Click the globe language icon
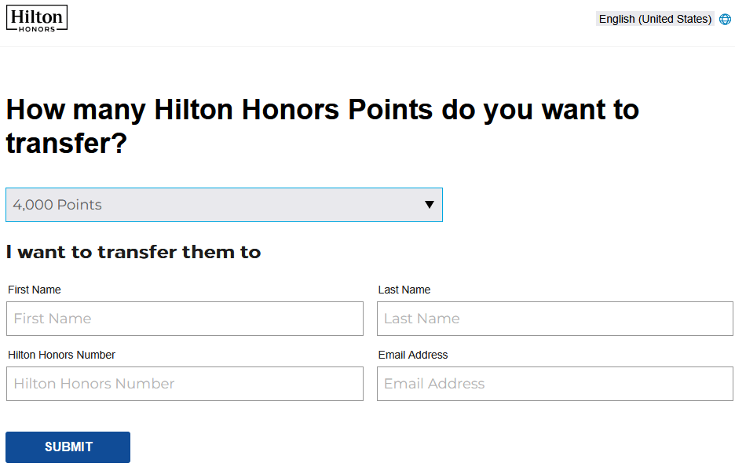The width and height of the screenshot is (735, 474). point(725,19)
